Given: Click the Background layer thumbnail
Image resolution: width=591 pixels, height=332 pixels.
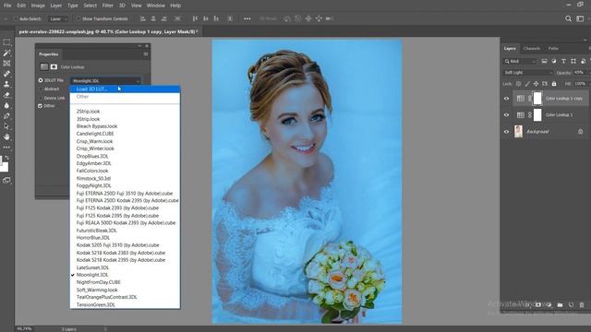Looking at the screenshot, I should click(519, 132).
